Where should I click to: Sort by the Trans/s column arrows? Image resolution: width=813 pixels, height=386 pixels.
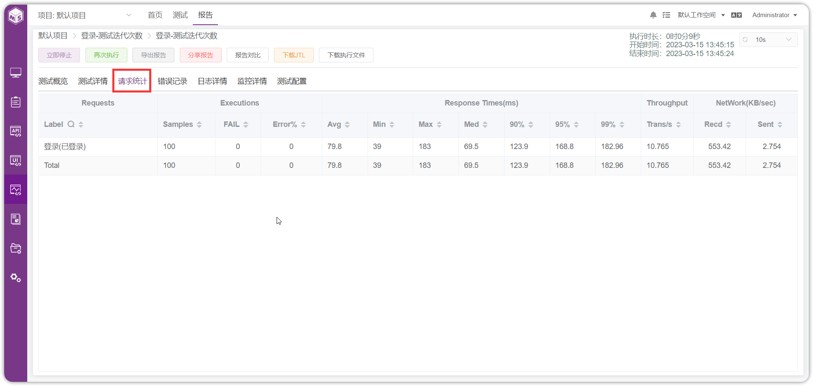point(678,124)
